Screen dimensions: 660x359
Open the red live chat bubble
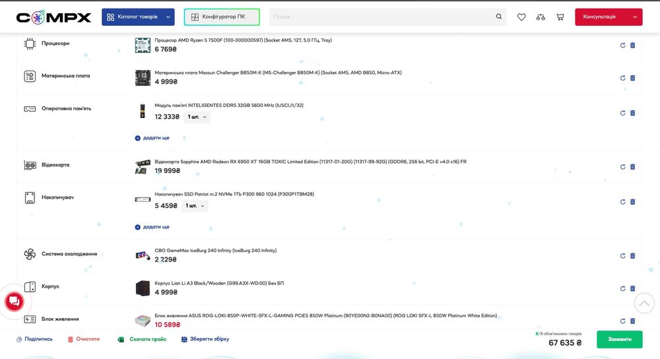[14, 302]
